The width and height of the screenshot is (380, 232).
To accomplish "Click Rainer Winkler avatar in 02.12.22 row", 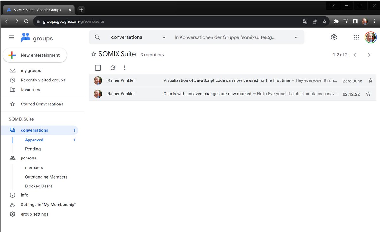I will [98, 94].
